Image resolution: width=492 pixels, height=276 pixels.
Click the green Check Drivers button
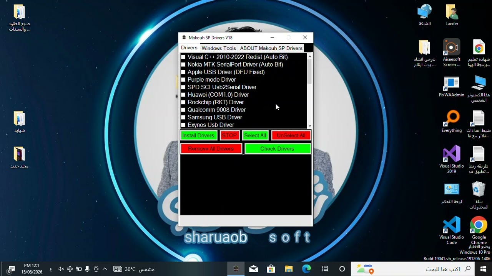[278, 149]
